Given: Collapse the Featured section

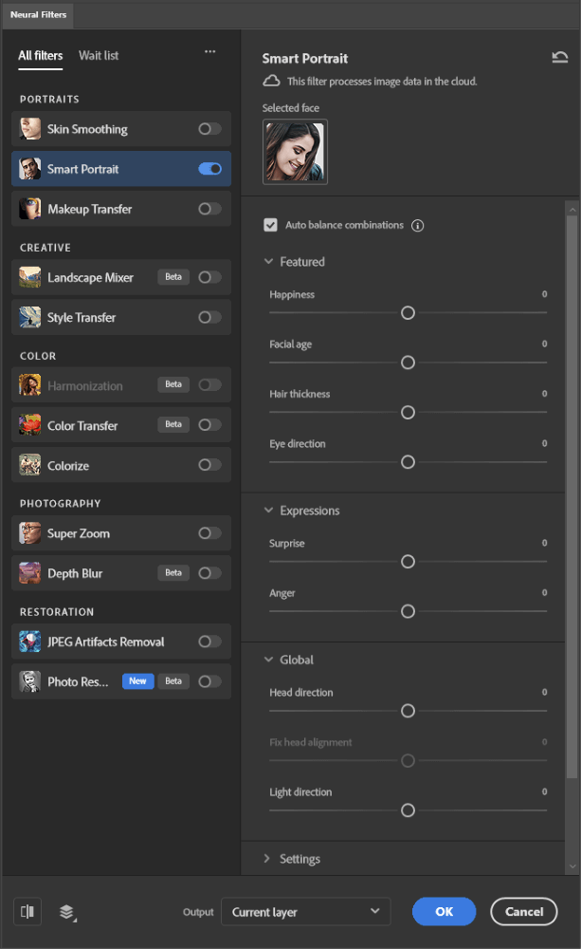Looking at the screenshot, I should 268,262.
